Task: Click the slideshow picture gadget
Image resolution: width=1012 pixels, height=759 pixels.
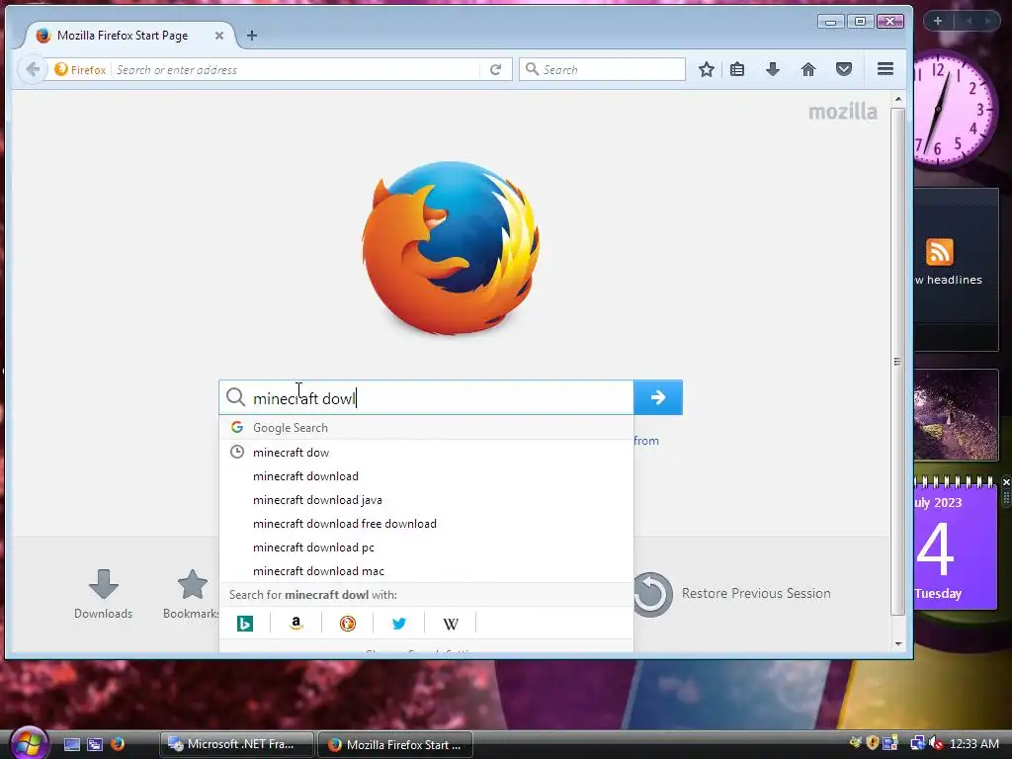Action: [956, 415]
